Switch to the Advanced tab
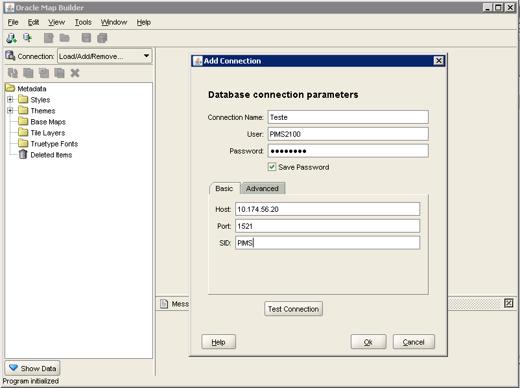This screenshot has width=520, height=388. 263,188
